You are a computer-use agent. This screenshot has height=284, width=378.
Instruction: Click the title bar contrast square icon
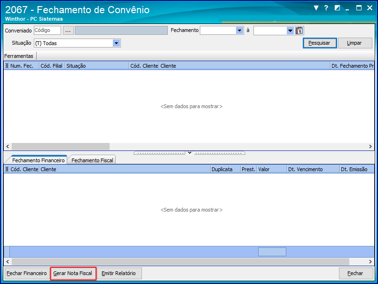tap(337, 8)
